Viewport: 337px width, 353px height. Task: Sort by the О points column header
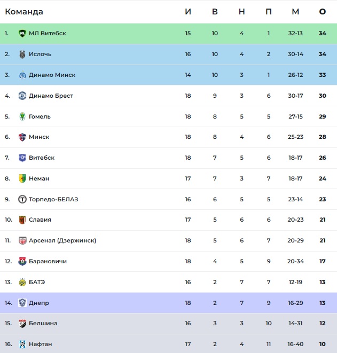pyautogui.click(x=323, y=11)
